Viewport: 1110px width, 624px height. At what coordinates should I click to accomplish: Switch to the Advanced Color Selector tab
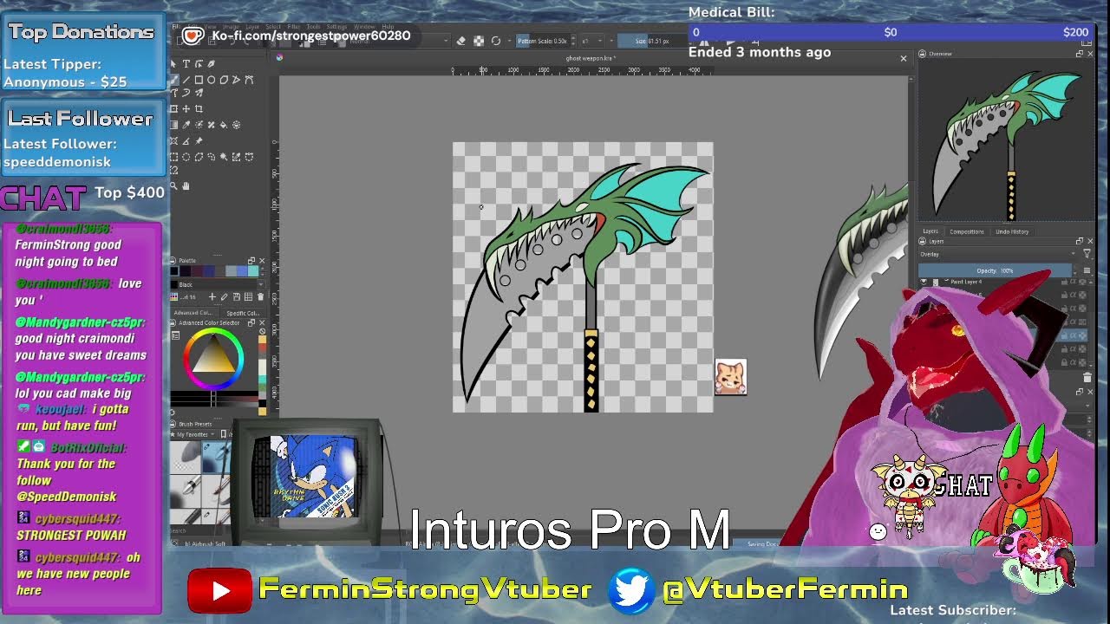pos(194,313)
